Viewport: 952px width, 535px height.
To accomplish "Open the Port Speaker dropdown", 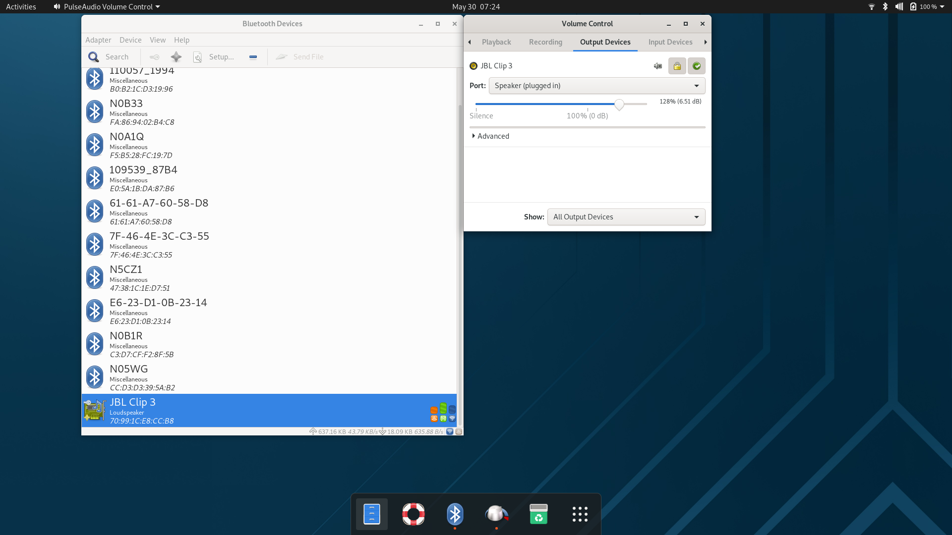I will pos(597,86).
